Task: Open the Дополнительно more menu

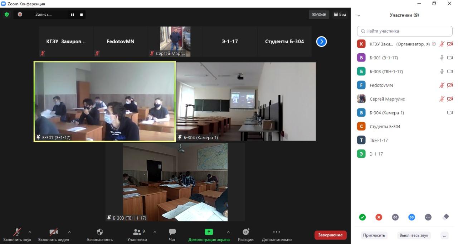Action: (x=277, y=235)
